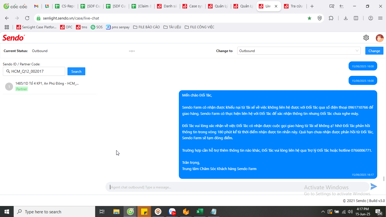Open the FILE CÔNG VIỆC bookmark folder
This screenshot has width=386, height=217.
[200, 27]
